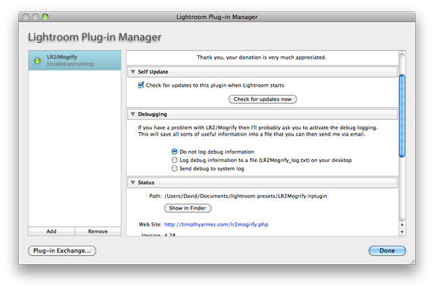Click the donation thank you message

pyautogui.click(x=262, y=57)
